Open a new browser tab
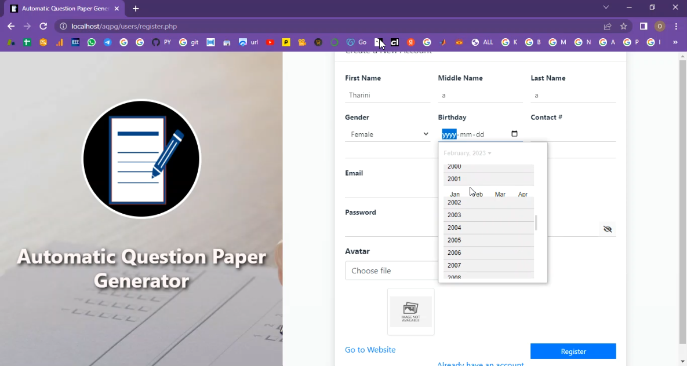 pos(136,8)
